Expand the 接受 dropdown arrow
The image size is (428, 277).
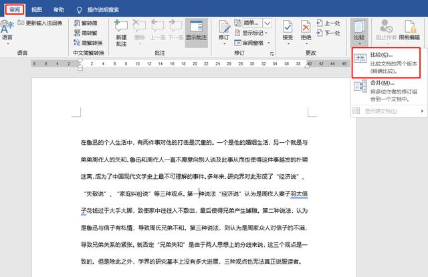(x=288, y=43)
